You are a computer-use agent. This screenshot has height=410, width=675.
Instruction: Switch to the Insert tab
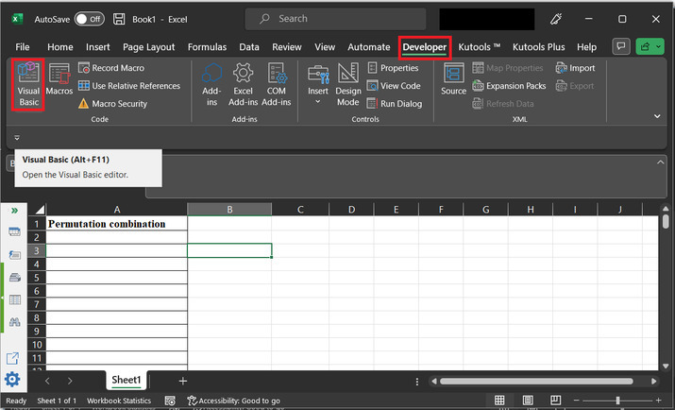98,47
